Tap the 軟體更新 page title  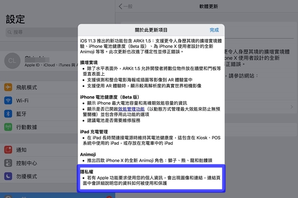point(209,6)
